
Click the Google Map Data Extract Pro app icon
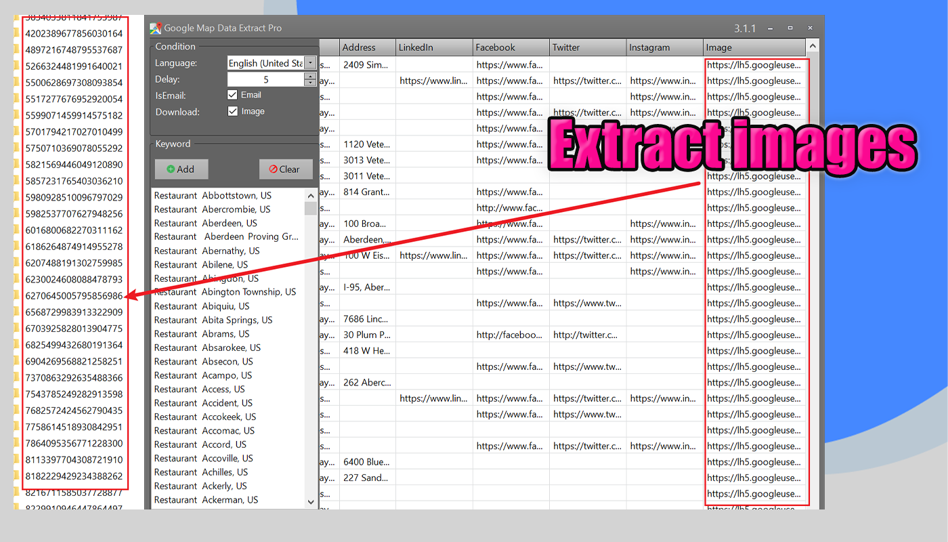coord(156,28)
